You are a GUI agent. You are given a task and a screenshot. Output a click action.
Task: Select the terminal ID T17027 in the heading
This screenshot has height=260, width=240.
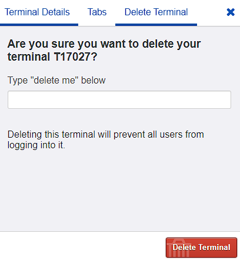pyautogui.click(x=75, y=57)
